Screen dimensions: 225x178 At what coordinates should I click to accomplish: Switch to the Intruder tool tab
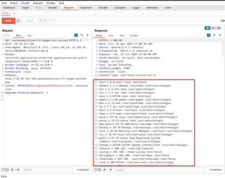point(52,7)
